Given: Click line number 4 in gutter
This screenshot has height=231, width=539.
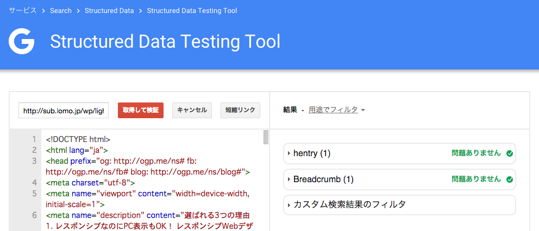Looking at the screenshot, I should [x=34, y=182].
